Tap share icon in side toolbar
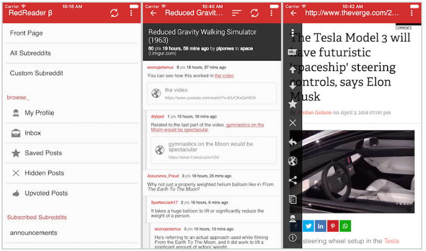 point(293,180)
